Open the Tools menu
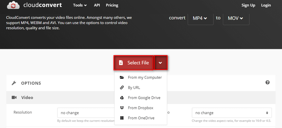Viewport: 282px width, 128px height. click(x=80, y=5)
